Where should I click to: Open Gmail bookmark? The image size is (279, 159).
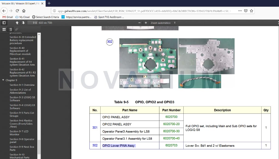[8, 17]
